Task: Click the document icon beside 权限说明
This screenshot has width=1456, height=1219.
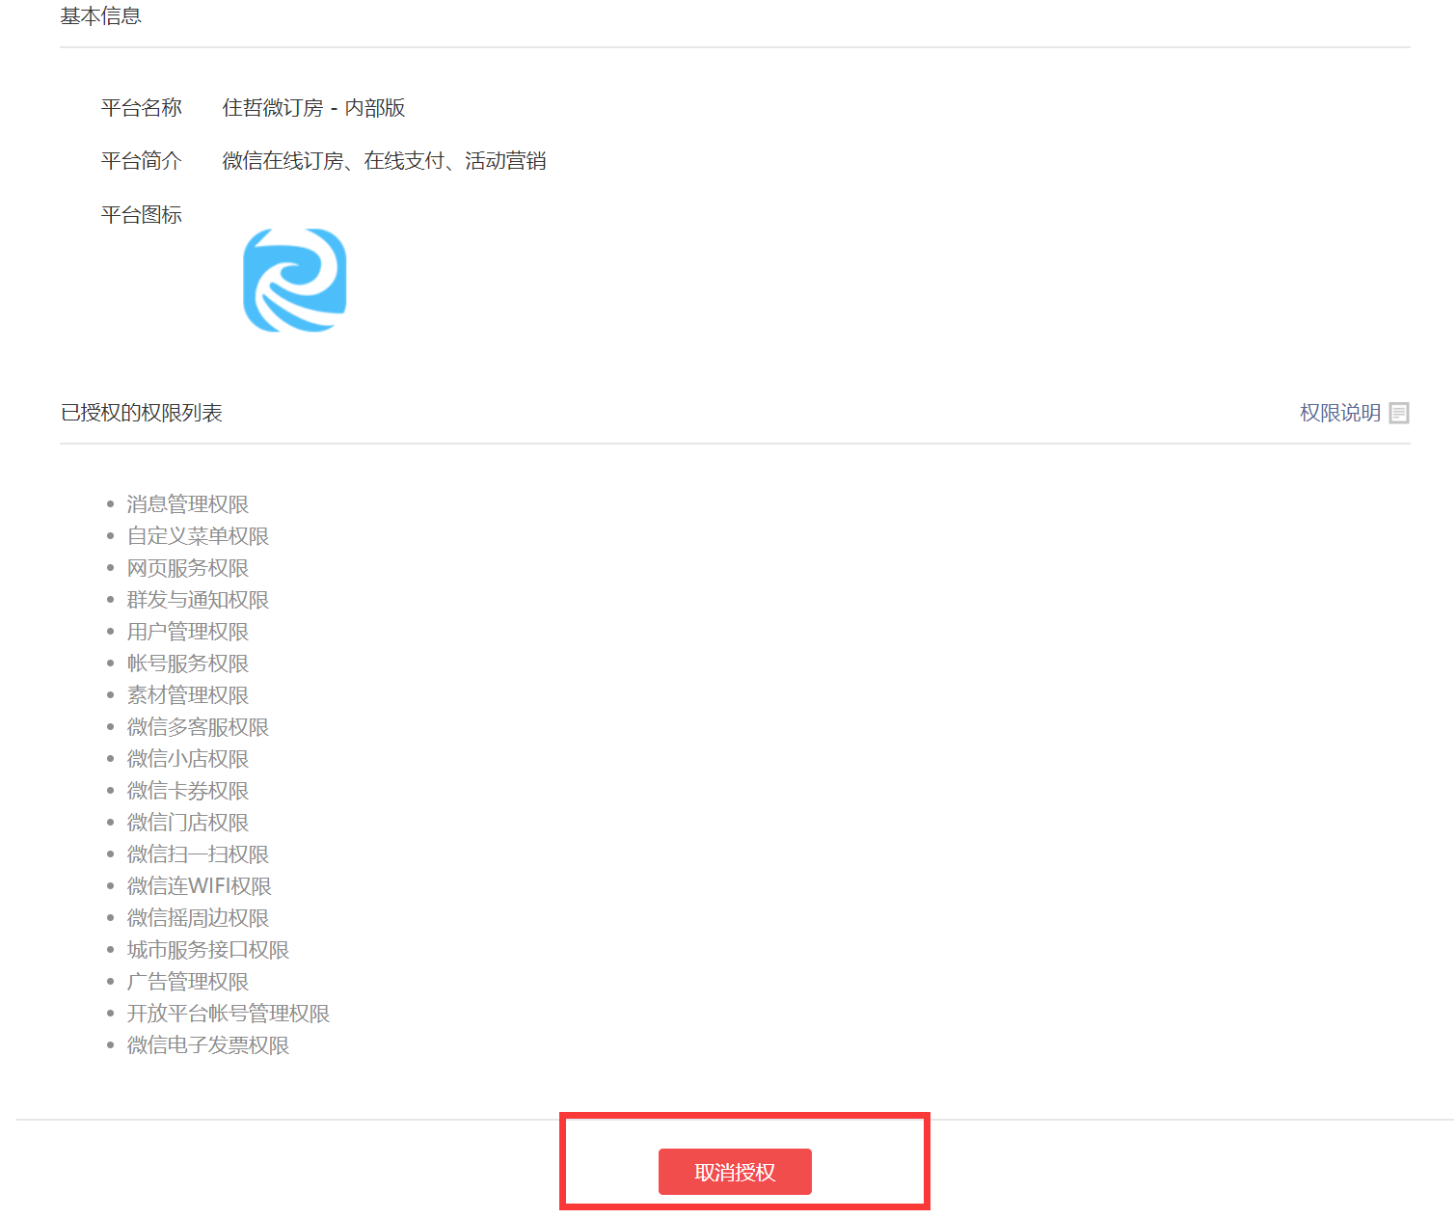Action: pos(1399,413)
